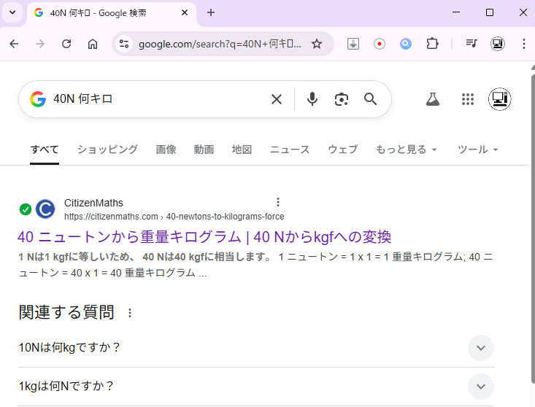The image size is (535, 407).
Task: Go back to previous page
Action: point(14,44)
